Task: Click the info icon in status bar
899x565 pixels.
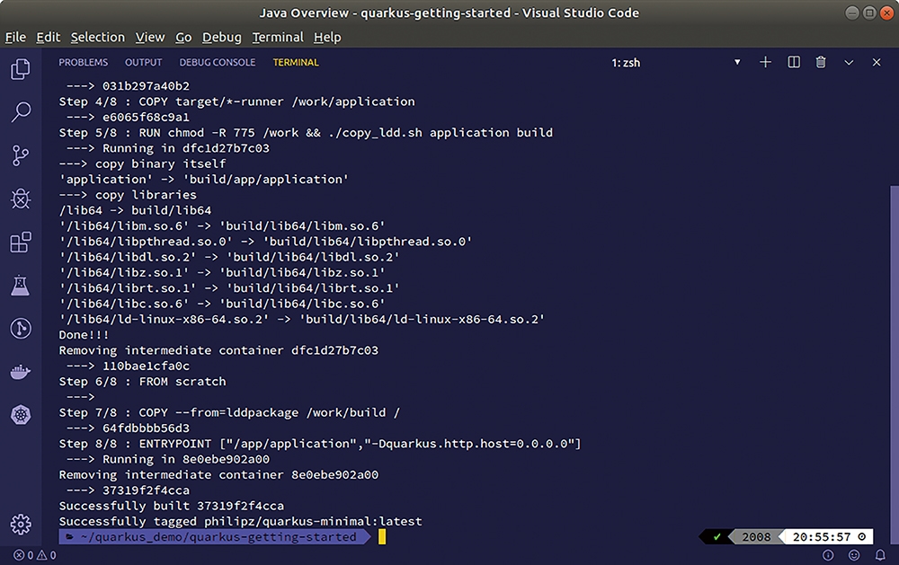Action: [x=828, y=555]
